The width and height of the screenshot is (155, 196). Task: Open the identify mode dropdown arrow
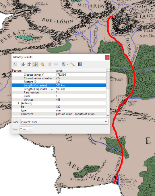click(x=68, y=64)
